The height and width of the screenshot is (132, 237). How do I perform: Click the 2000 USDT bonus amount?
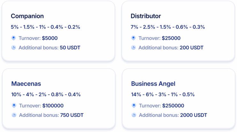click(x=193, y=115)
